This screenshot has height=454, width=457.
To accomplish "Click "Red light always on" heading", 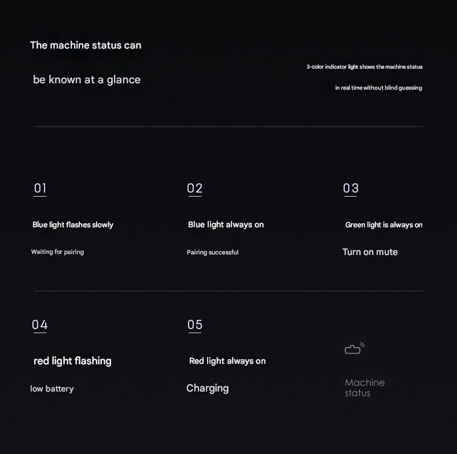I will point(227,361).
